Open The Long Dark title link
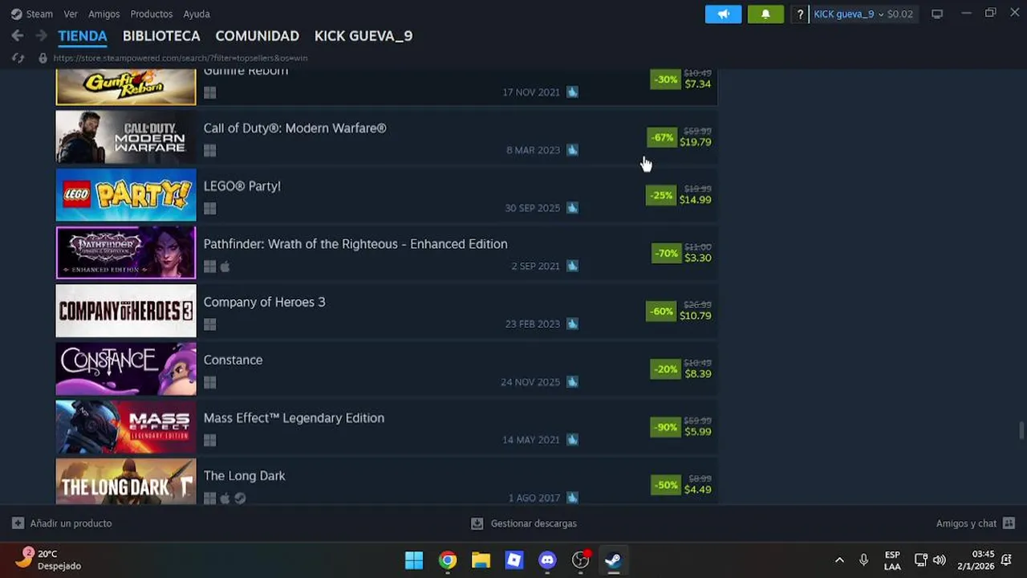 click(x=245, y=475)
